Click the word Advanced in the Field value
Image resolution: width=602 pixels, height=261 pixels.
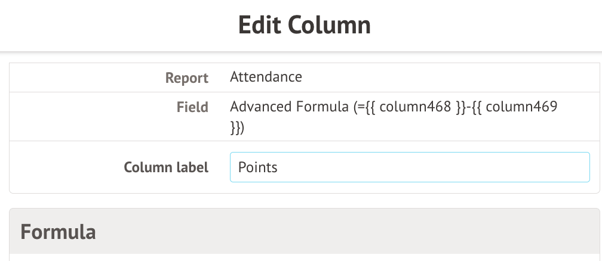click(x=261, y=107)
